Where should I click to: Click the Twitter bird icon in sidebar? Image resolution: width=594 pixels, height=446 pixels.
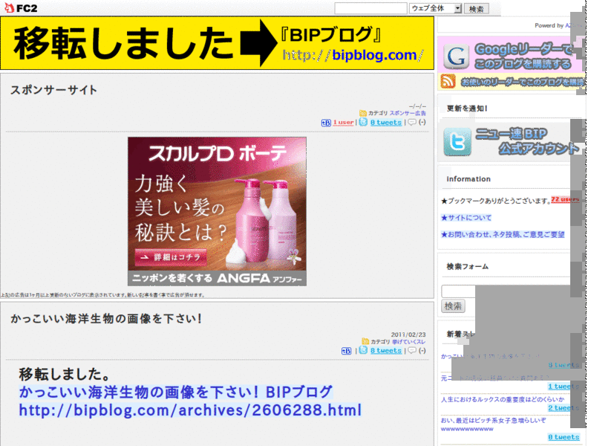457,141
